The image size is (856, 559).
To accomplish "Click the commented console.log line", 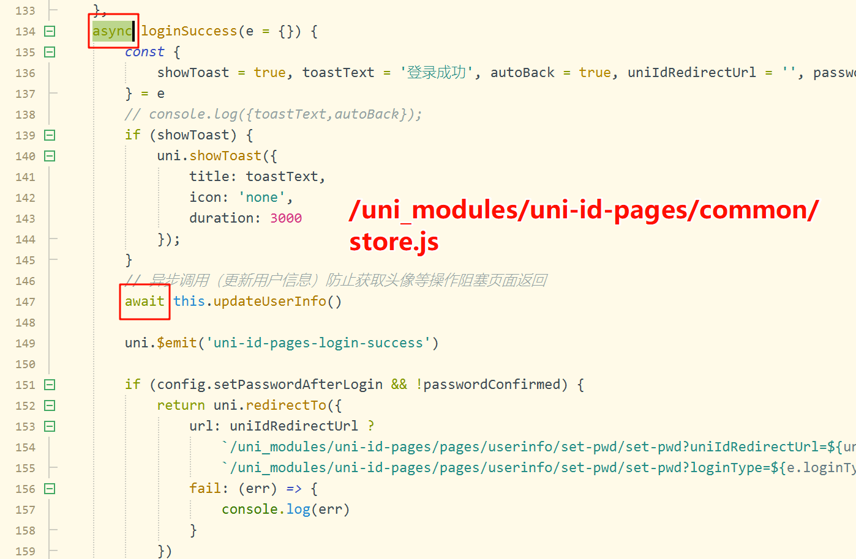I will coord(273,114).
